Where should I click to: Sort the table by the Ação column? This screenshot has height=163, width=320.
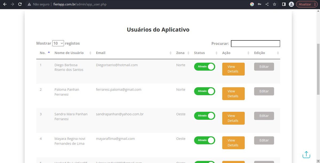tap(235, 53)
